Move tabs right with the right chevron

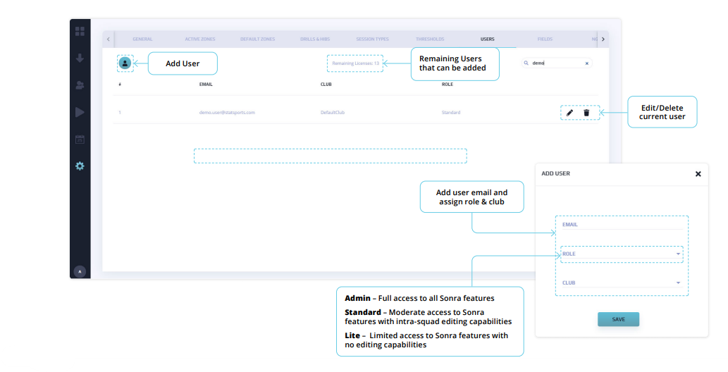click(603, 39)
